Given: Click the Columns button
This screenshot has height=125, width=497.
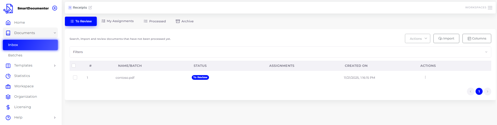Looking at the screenshot, I should (477, 38).
